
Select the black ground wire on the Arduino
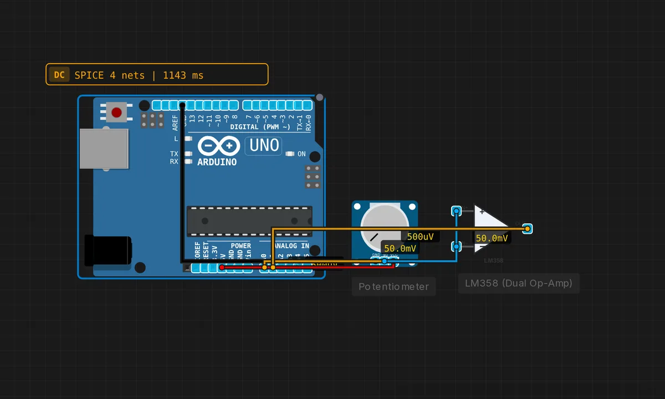coord(182,183)
